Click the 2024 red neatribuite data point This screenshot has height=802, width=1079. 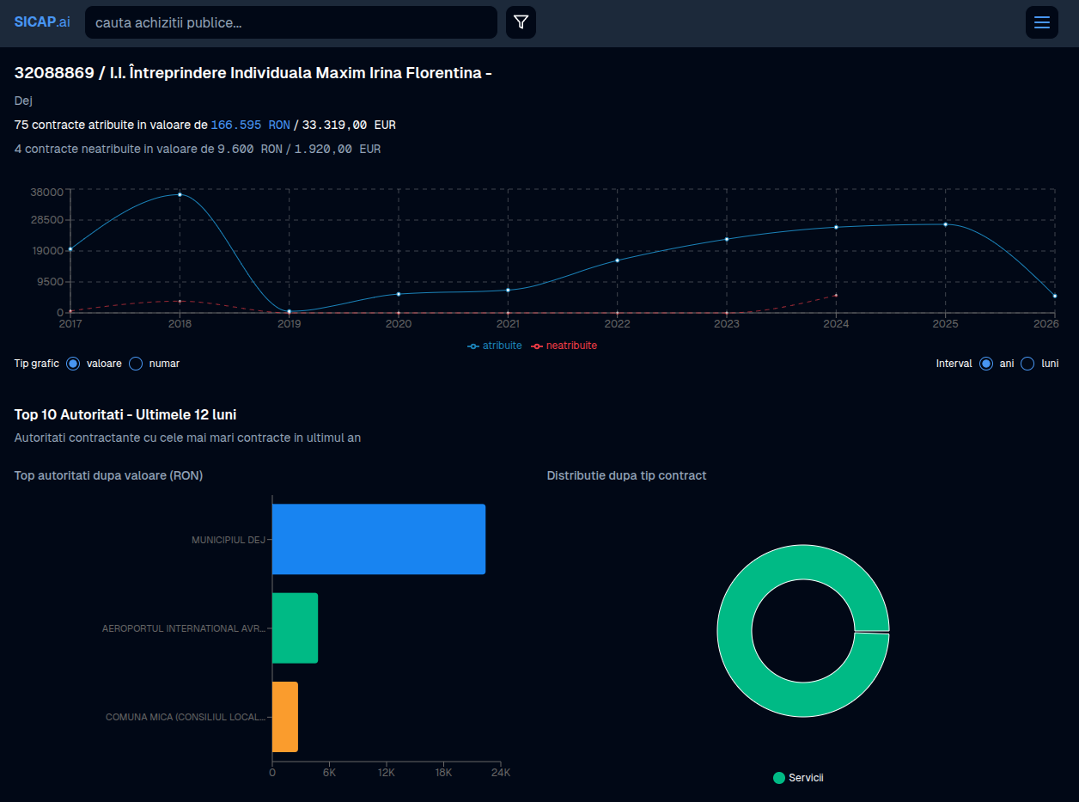(x=836, y=295)
